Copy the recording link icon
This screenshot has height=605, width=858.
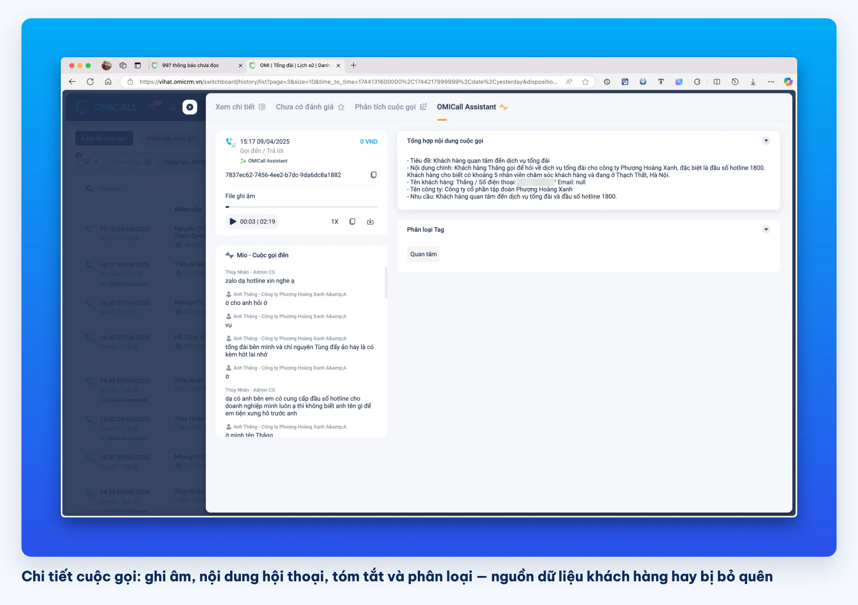(352, 222)
